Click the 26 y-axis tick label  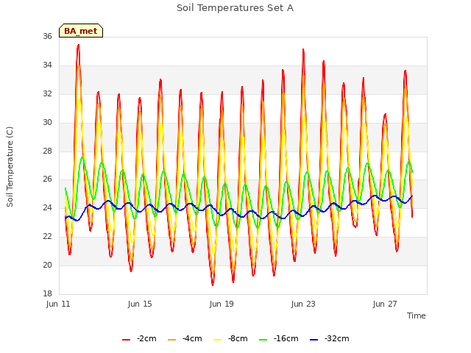pyautogui.click(x=47, y=179)
